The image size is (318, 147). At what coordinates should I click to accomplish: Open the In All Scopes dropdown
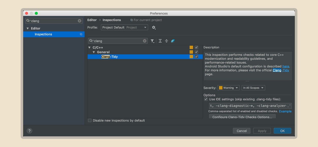pos(253,88)
